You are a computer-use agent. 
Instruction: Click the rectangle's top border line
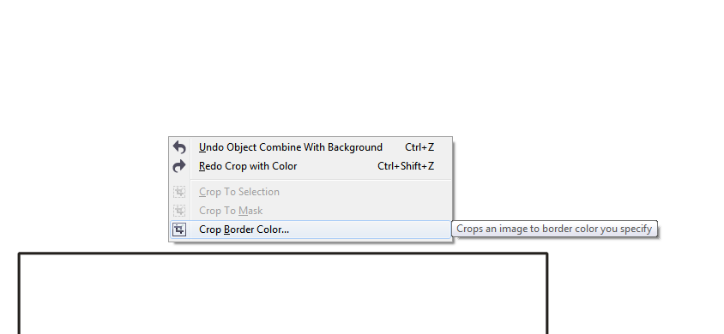tap(283, 253)
